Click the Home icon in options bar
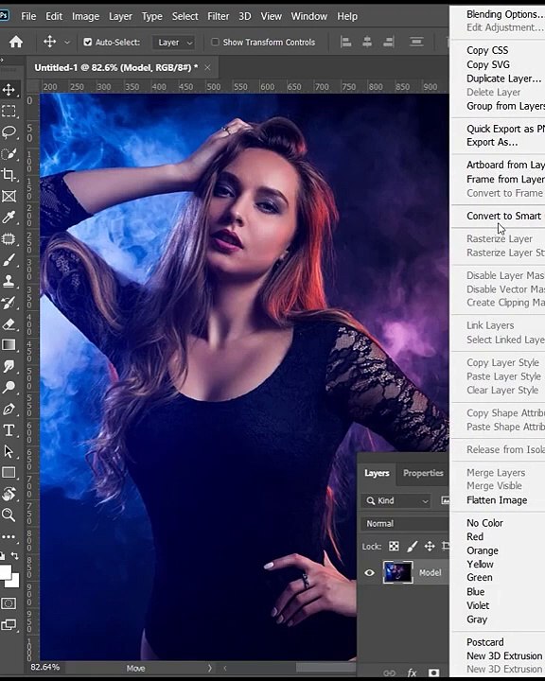Image resolution: width=545 pixels, height=681 pixels. click(x=16, y=43)
